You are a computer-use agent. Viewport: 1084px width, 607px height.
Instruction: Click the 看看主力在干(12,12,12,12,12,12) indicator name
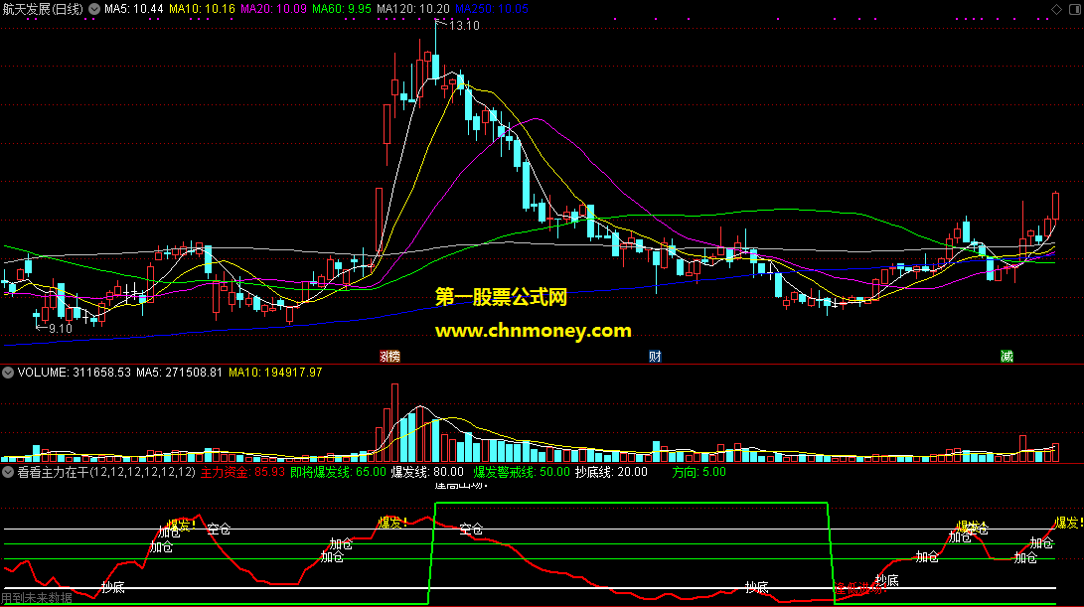[106, 472]
